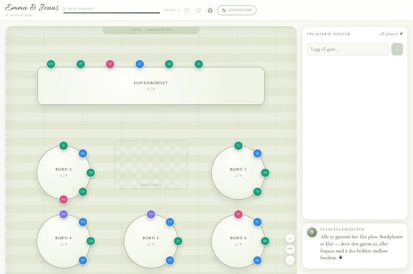Click the Emma & Jonas wedding title
The height and width of the screenshot is (274, 413).
[32, 7]
